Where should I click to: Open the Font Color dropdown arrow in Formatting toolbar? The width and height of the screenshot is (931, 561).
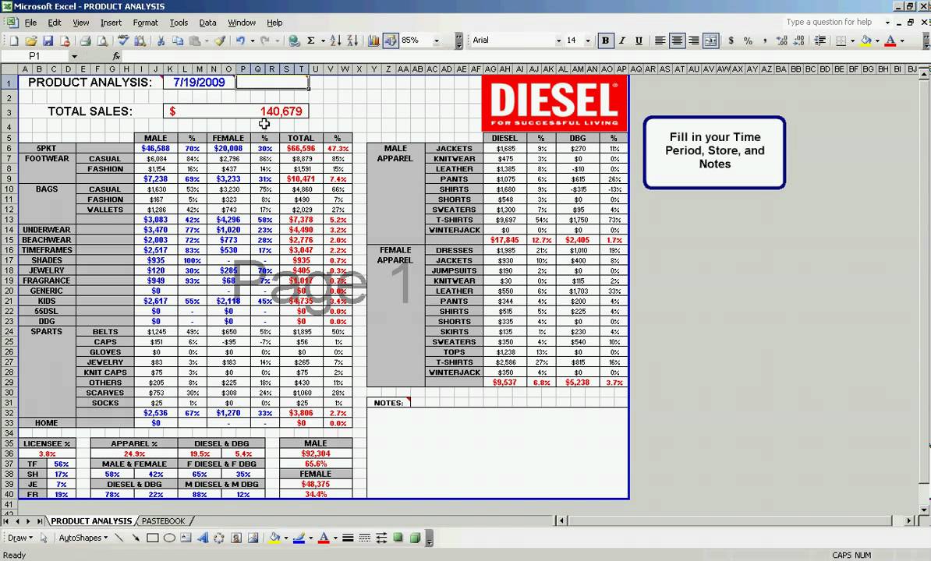tap(902, 41)
